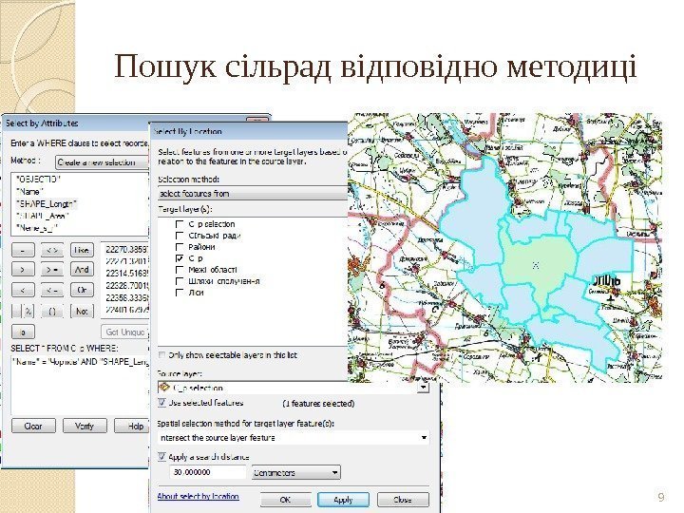Open About select by location link

(x=198, y=497)
